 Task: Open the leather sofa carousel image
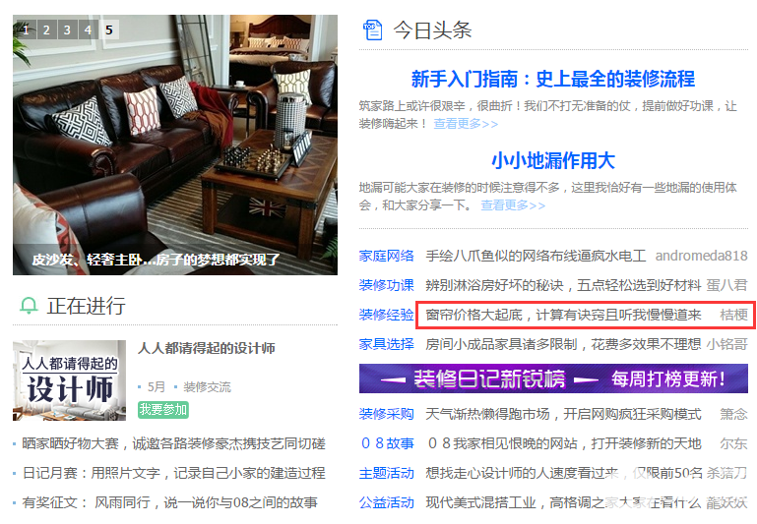click(x=175, y=145)
